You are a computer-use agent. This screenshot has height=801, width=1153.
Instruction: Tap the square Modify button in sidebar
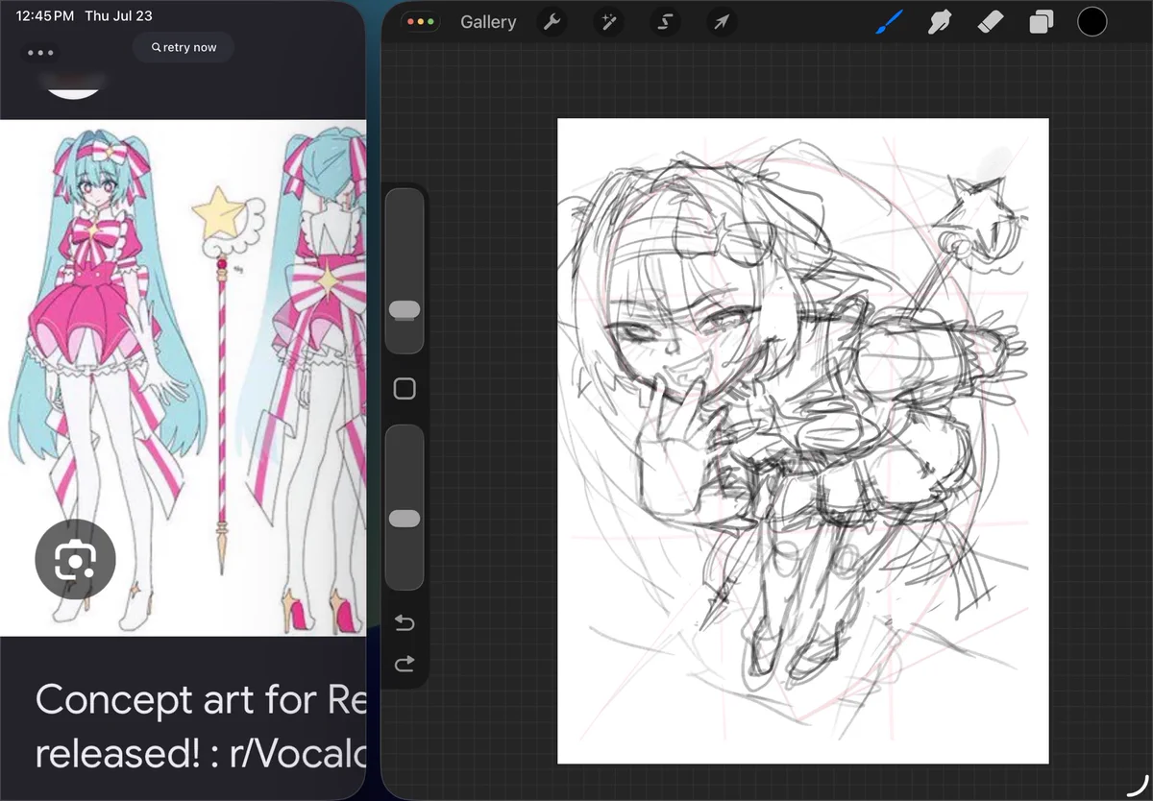coord(405,389)
